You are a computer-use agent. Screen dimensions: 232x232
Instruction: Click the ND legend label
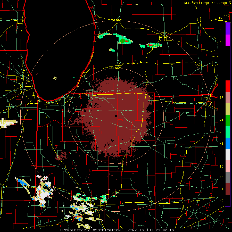(x=221, y=201)
